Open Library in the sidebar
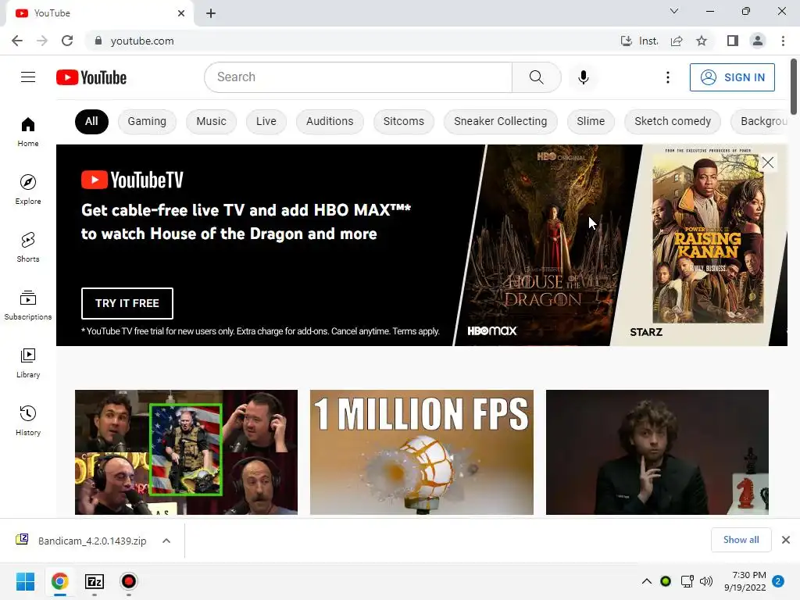 [28, 362]
